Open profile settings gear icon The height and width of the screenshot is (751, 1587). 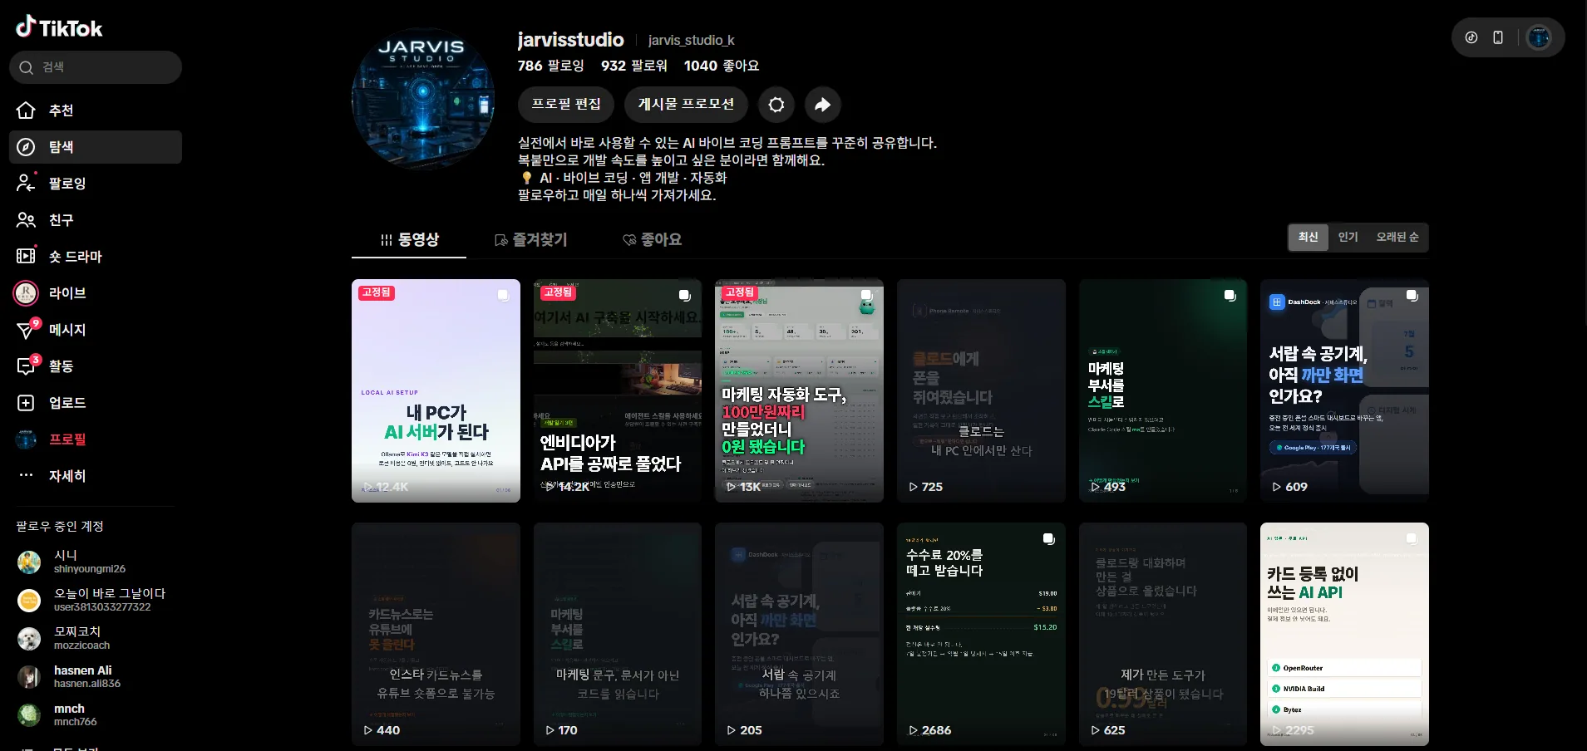pos(776,105)
